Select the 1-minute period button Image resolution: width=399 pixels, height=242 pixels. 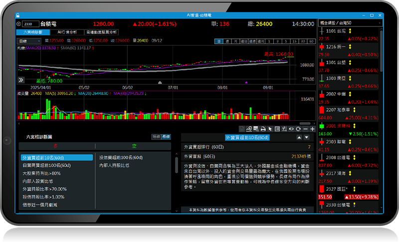click(269, 41)
